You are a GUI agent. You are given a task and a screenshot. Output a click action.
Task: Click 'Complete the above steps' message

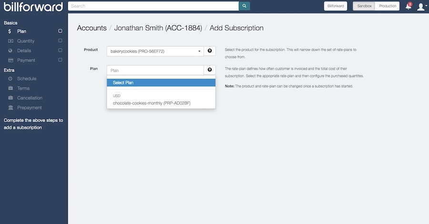[x=33, y=124]
